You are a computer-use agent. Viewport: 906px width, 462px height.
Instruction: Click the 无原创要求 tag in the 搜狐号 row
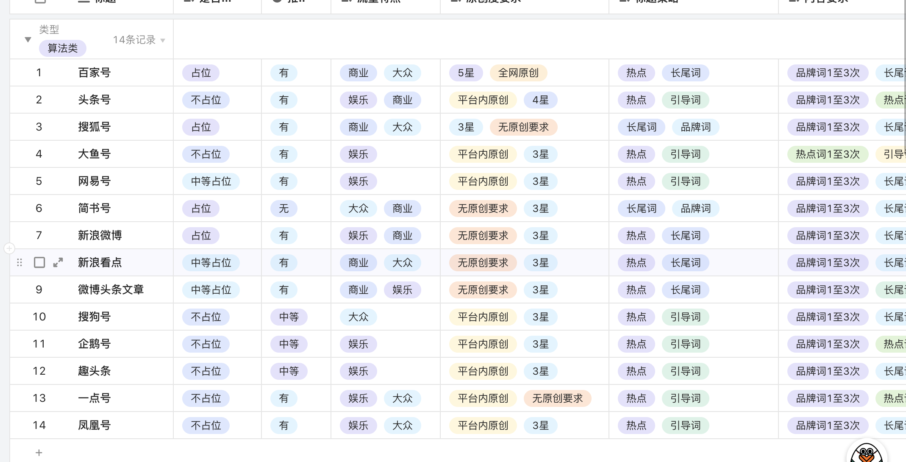[523, 127]
